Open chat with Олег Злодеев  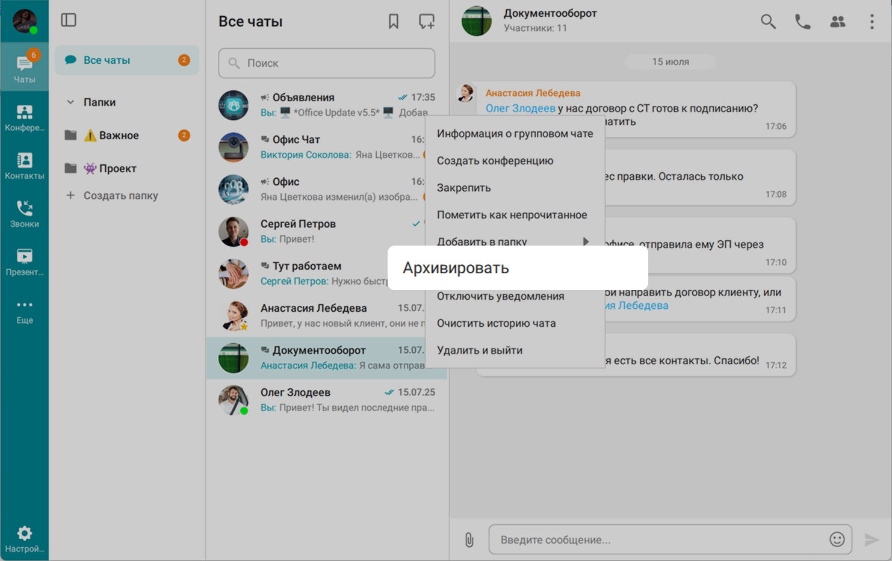tap(327, 400)
